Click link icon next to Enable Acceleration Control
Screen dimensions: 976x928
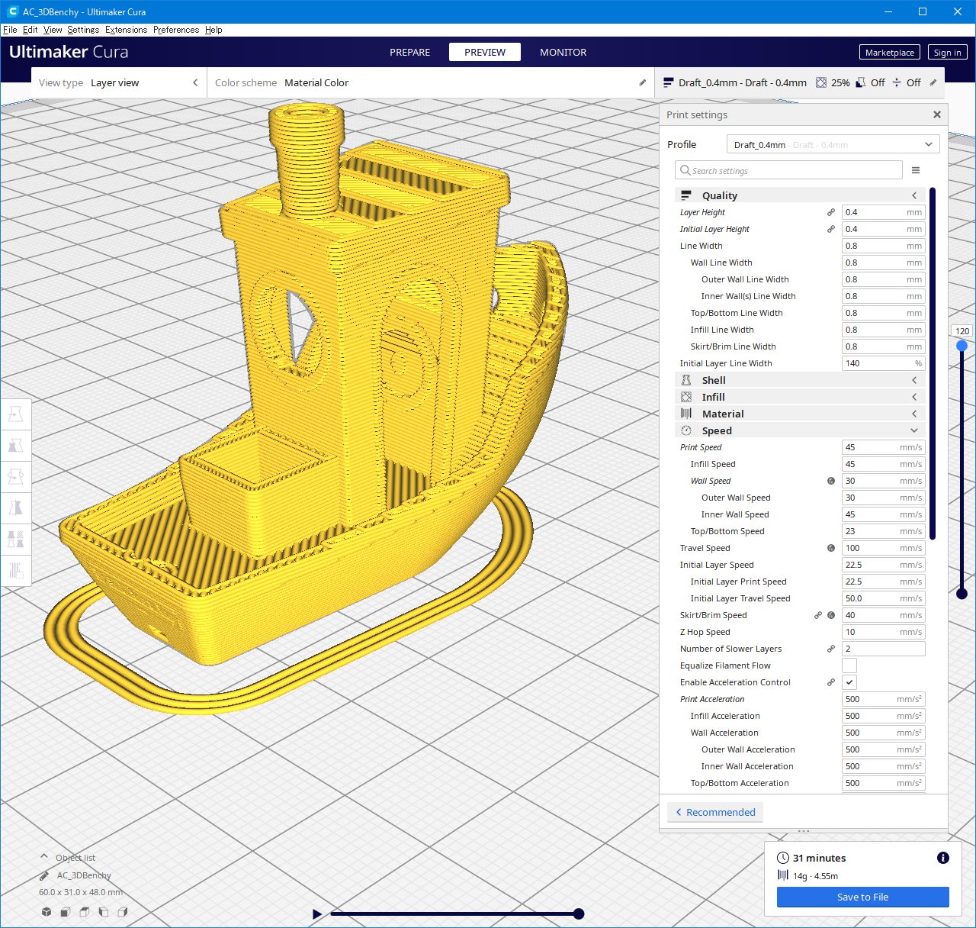coord(831,682)
